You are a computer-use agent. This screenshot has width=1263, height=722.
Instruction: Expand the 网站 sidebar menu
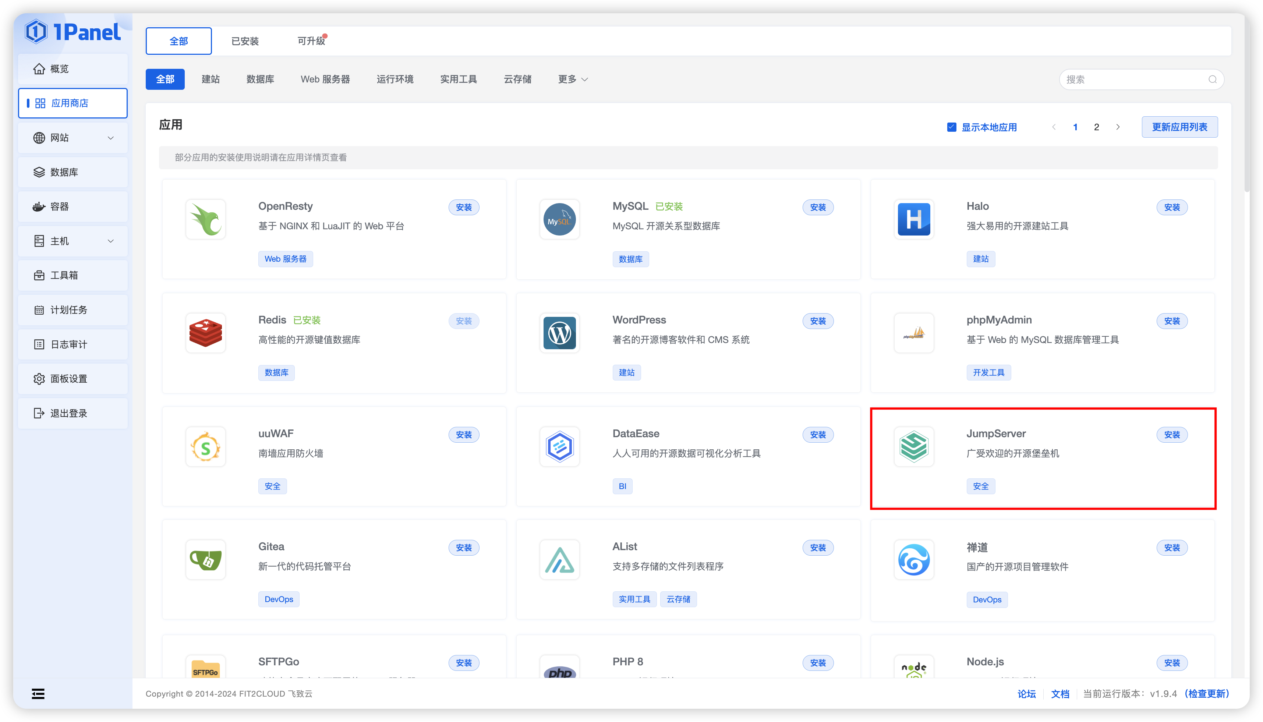click(x=73, y=138)
